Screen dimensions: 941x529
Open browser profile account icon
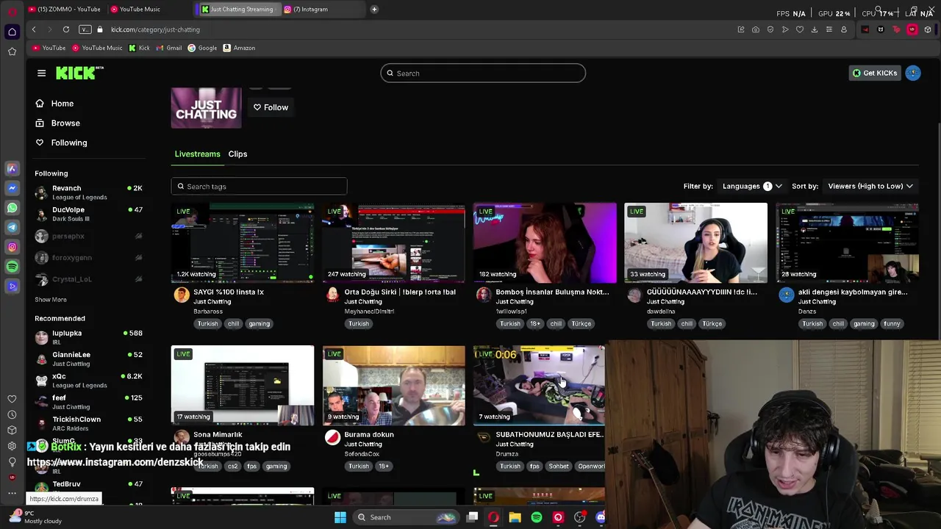click(x=844, y=29)
